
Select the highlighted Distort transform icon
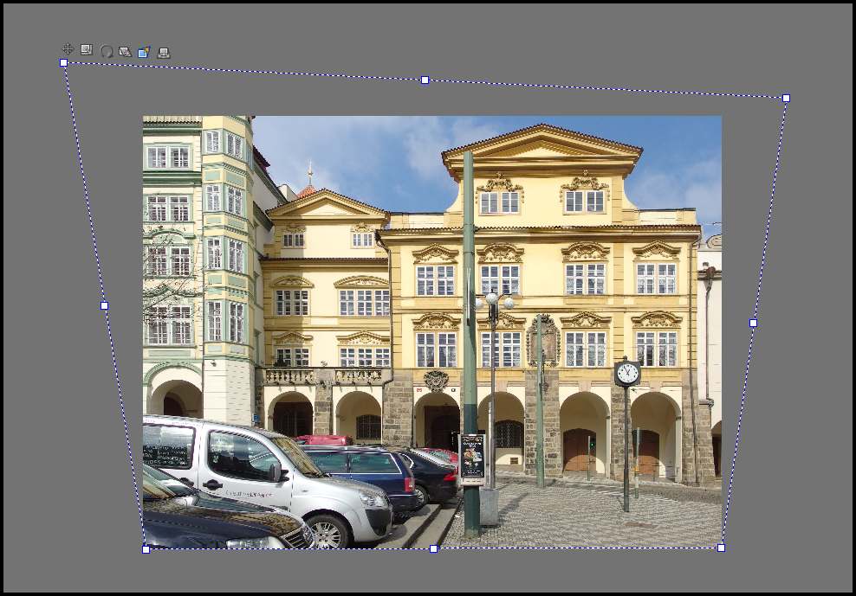pos(144,52)
